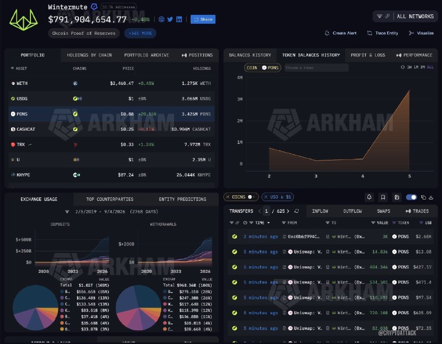Show the Inflow transfers tab
Screen dimensions: 442x344
320,211
